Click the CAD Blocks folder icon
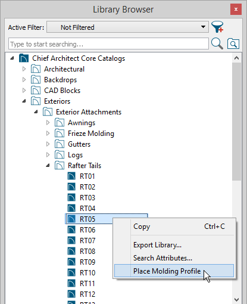 tap(36, 91)
